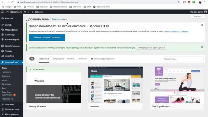The height and width of the screenshot is (117, 208).
Task: Open the Обучение bookmarks folder
Action: 75,7
